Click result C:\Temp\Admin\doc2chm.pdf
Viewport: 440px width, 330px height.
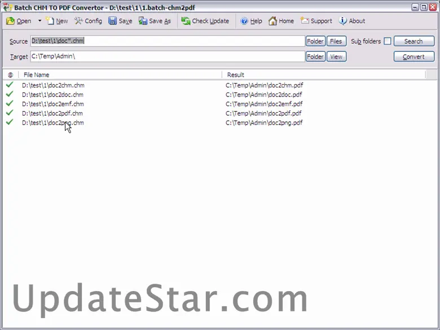265,85
